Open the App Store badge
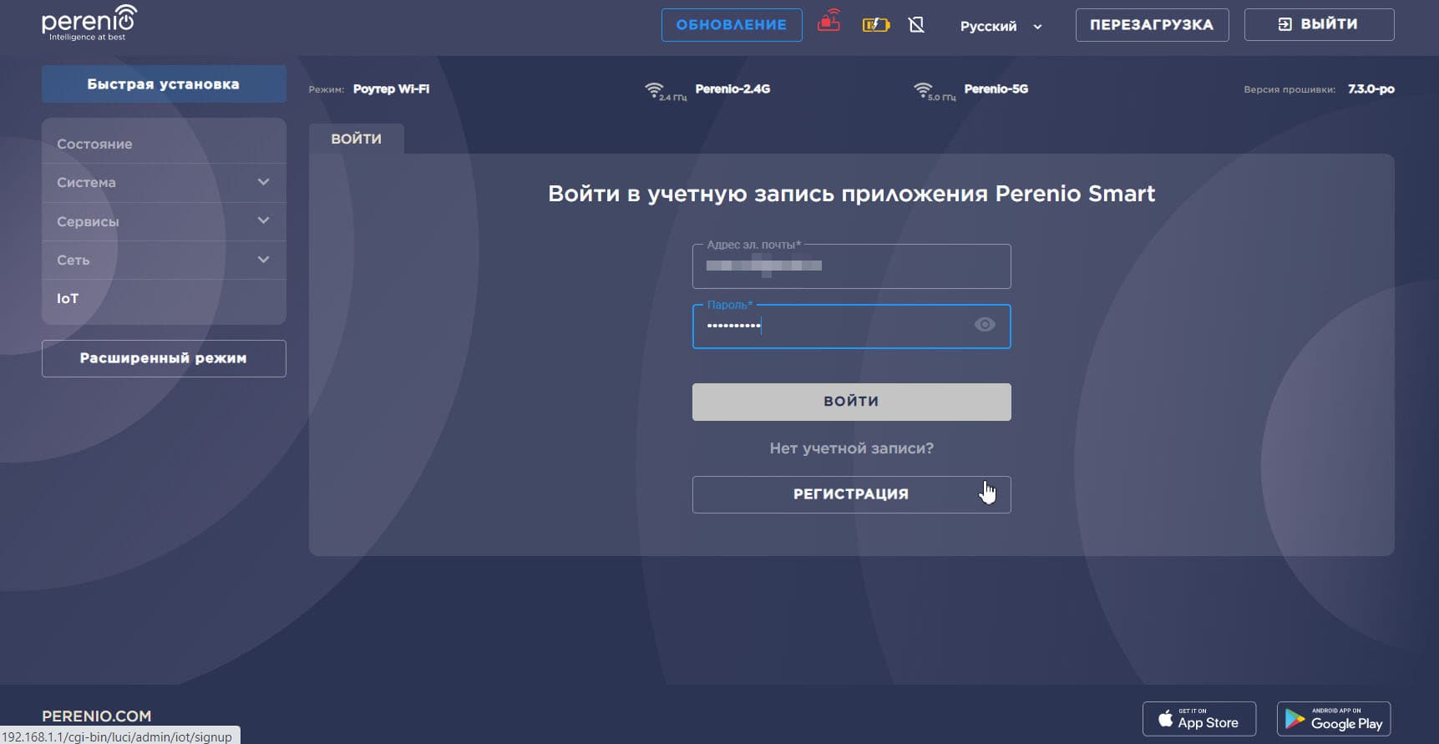 pyautogui.click(x=1198, y=719)
